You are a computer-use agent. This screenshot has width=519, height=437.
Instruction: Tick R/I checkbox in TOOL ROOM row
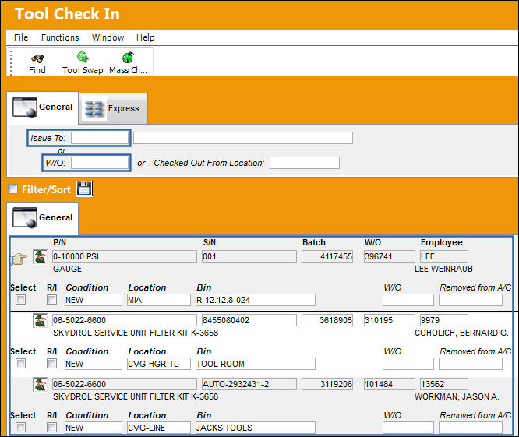51,364
